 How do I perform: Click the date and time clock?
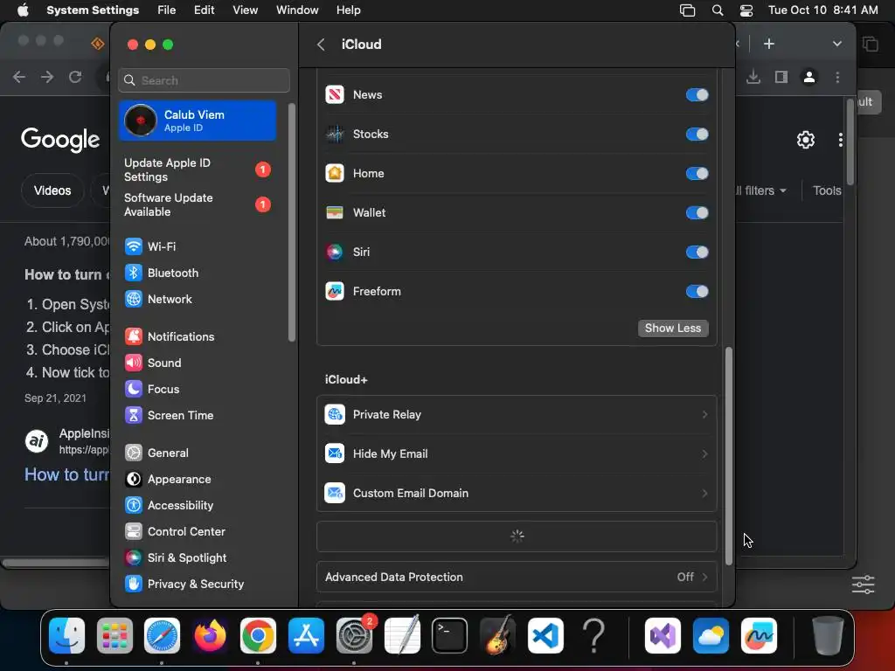[822, 10]
